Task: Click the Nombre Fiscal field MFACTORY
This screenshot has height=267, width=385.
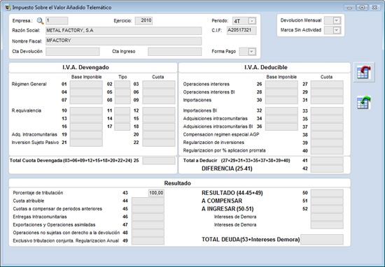Action: tap(123, 41)
